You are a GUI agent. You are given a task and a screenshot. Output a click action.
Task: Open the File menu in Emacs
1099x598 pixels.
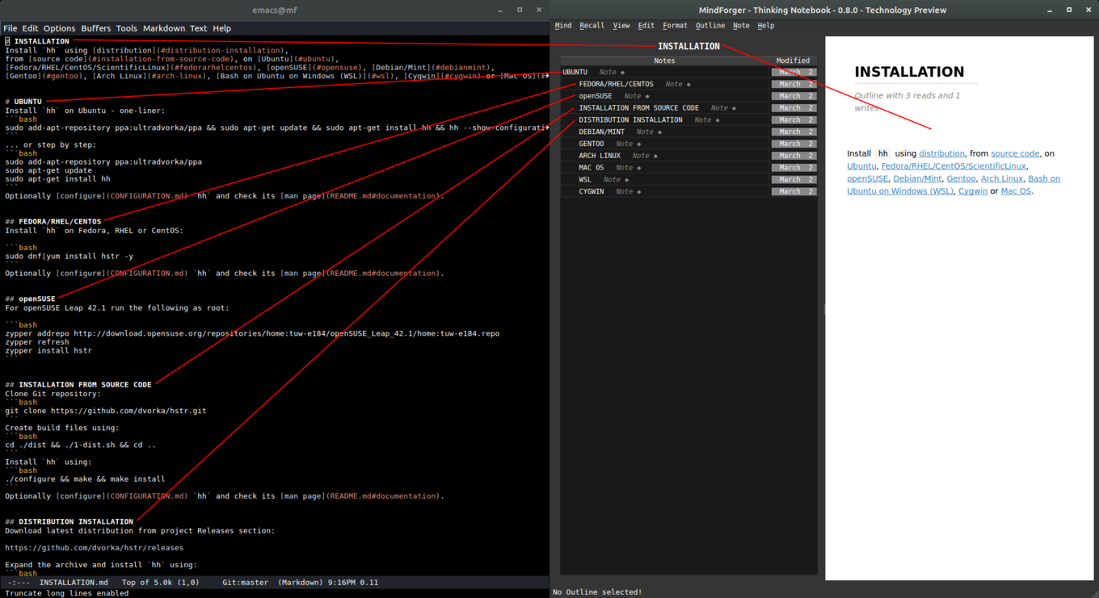pyautogui.click(x=11, y=28)
